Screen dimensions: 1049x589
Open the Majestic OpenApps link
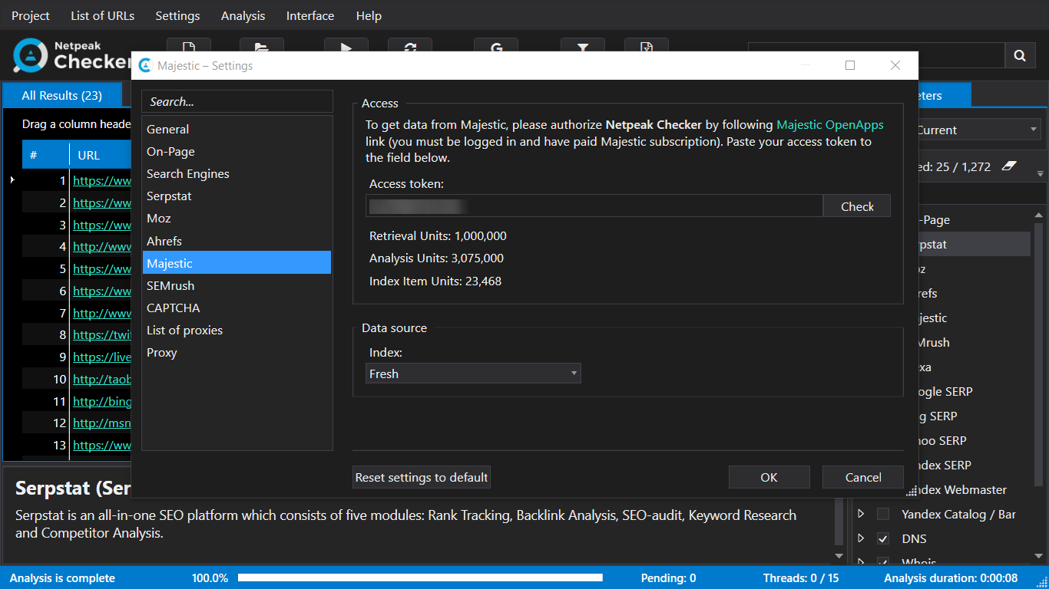point(829,125)
